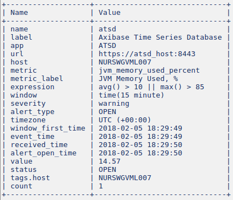Click the Axibase Time Series Database label
Screen dimensions: 233x200
160,37
